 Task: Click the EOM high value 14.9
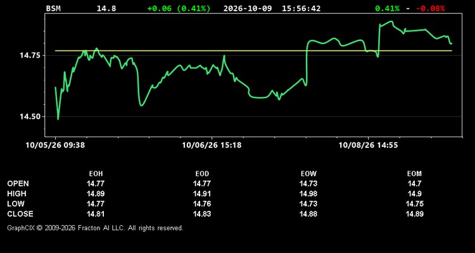coord(414,194)
